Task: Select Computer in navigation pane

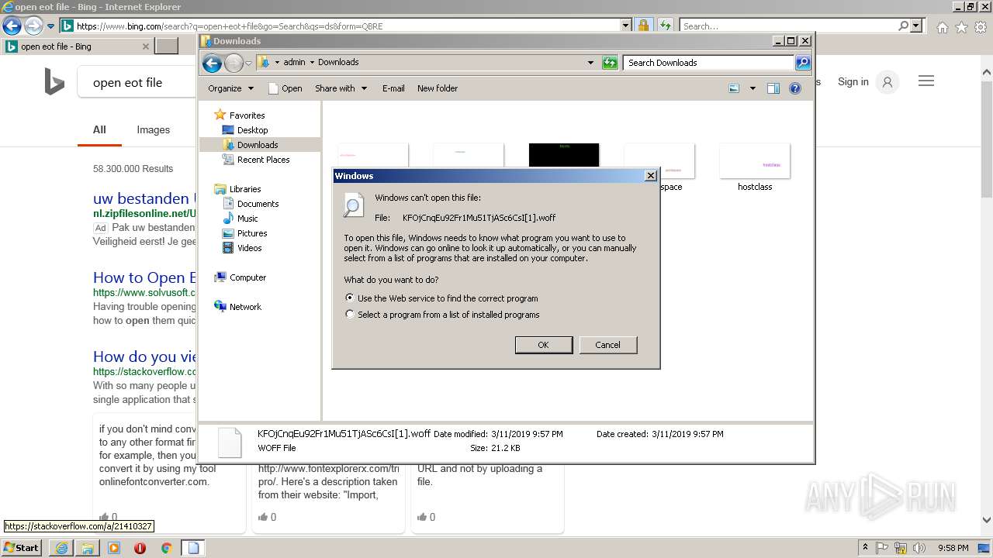Action: [x=247, y=277]
